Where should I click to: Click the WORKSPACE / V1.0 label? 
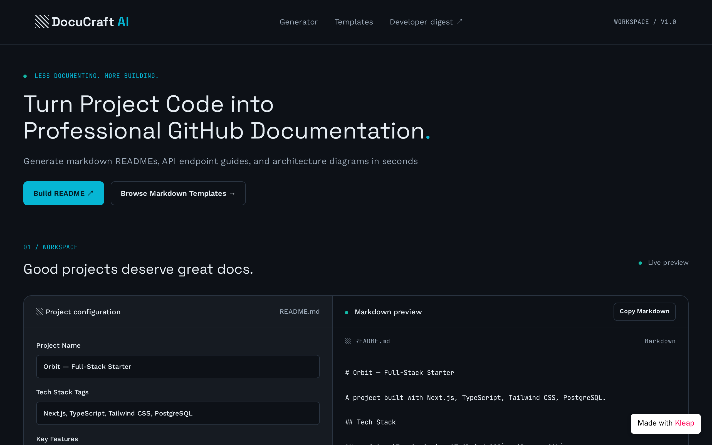tap(645, 22)
